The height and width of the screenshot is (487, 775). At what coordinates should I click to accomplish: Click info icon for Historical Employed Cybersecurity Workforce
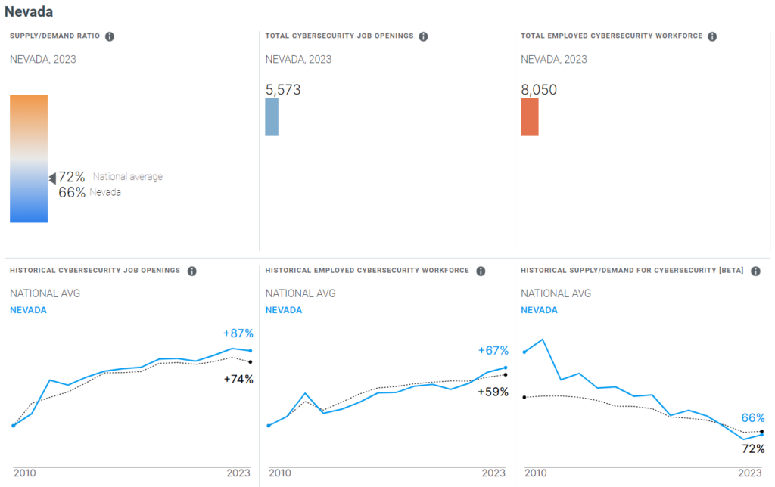point(480,271)
